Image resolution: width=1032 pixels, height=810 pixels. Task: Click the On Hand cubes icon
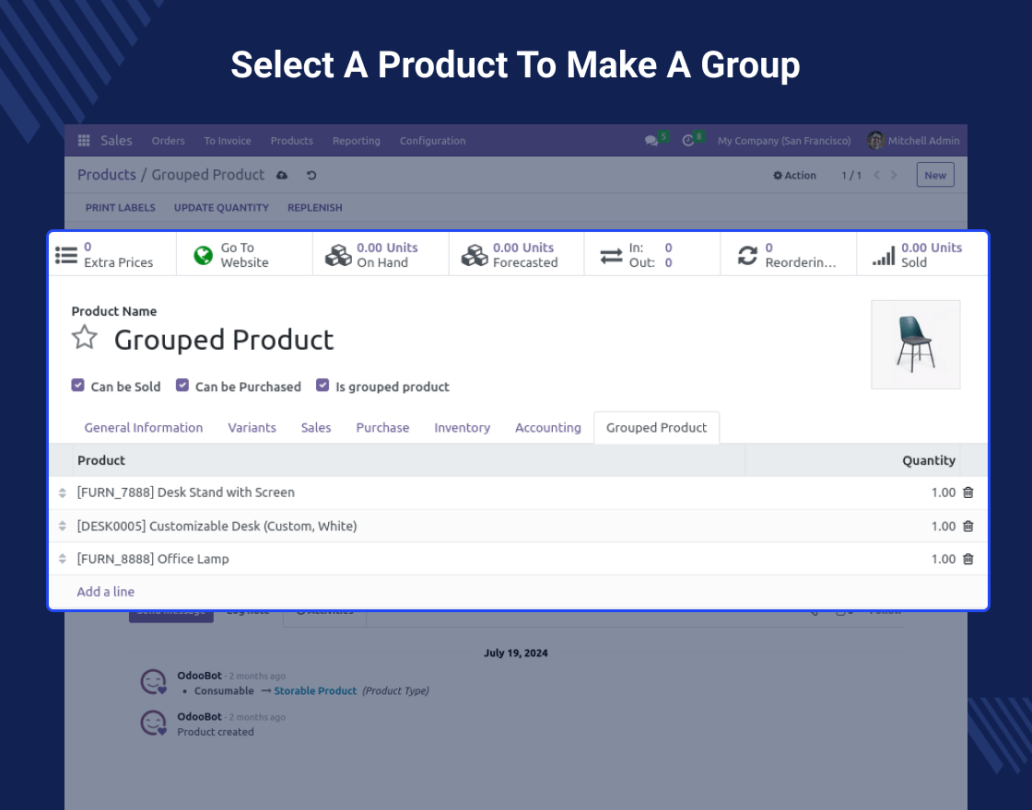(x=338, y=255)
